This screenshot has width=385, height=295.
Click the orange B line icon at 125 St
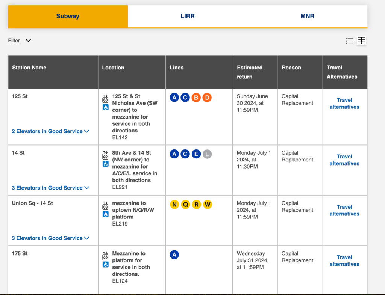[x=196, y=98]
